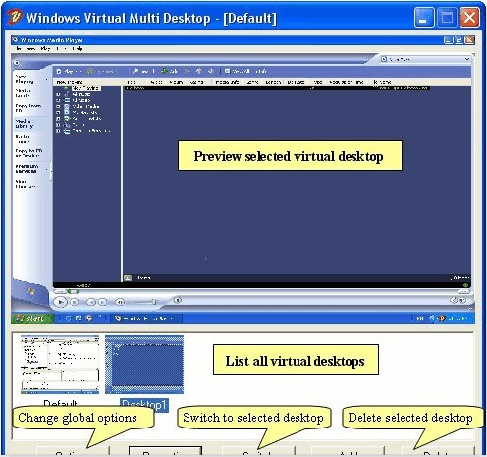Select the Desktop1 blue thumbnail
Viewport: 487px width, 457px height.
[144, 365]
